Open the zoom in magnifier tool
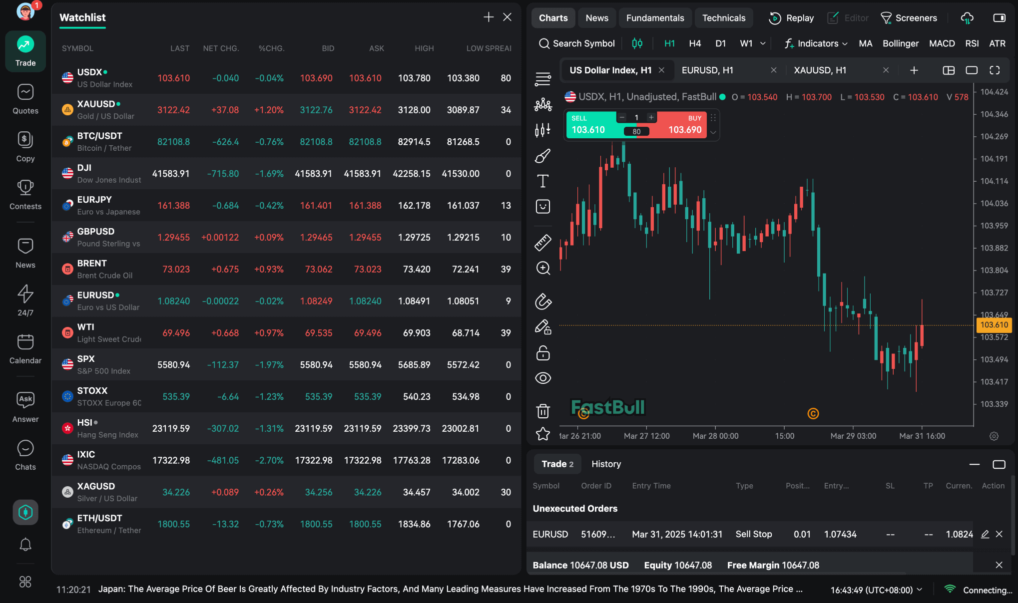The image size is (1018, 603). pyautogui.click(x=543, y=268)
